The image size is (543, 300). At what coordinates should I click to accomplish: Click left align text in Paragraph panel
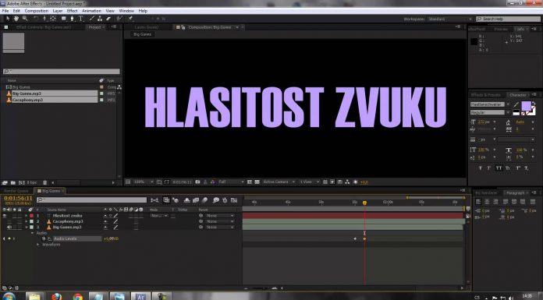tap(478, 202)
